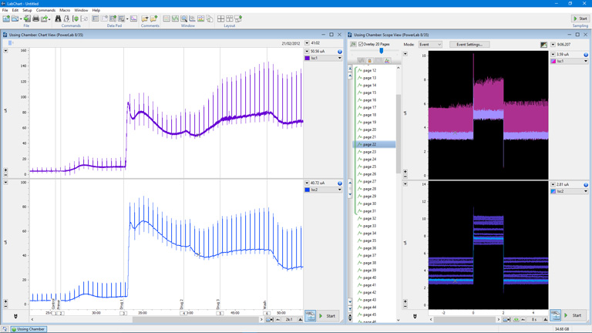Image resolution: width=592 pixels, height=333 pixels.
Task: Select page 22 in the page list
Action: pos(368,144)
